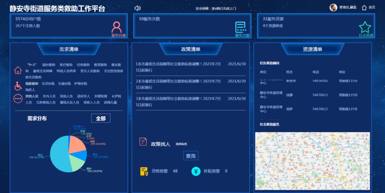Click the 服务对象 person icon
Image resolution: width=385 pixels, height=193 pixels.
click(x=117, y=27)
